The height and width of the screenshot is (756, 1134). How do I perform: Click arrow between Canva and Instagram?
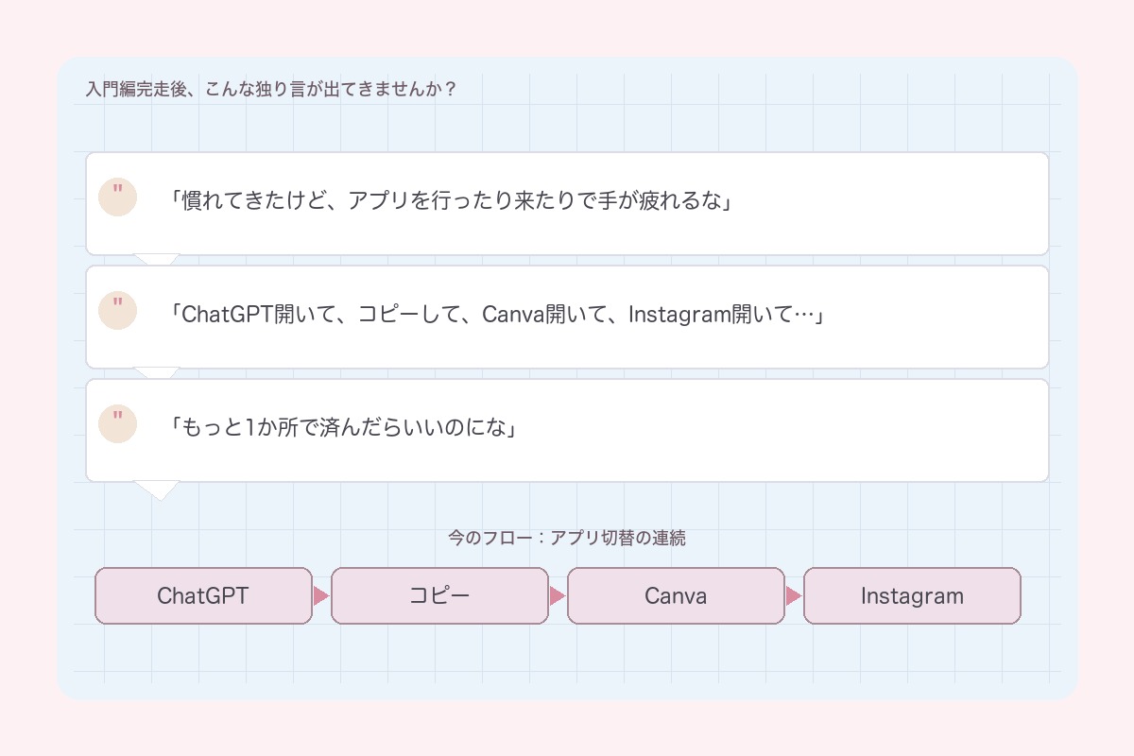794,596
